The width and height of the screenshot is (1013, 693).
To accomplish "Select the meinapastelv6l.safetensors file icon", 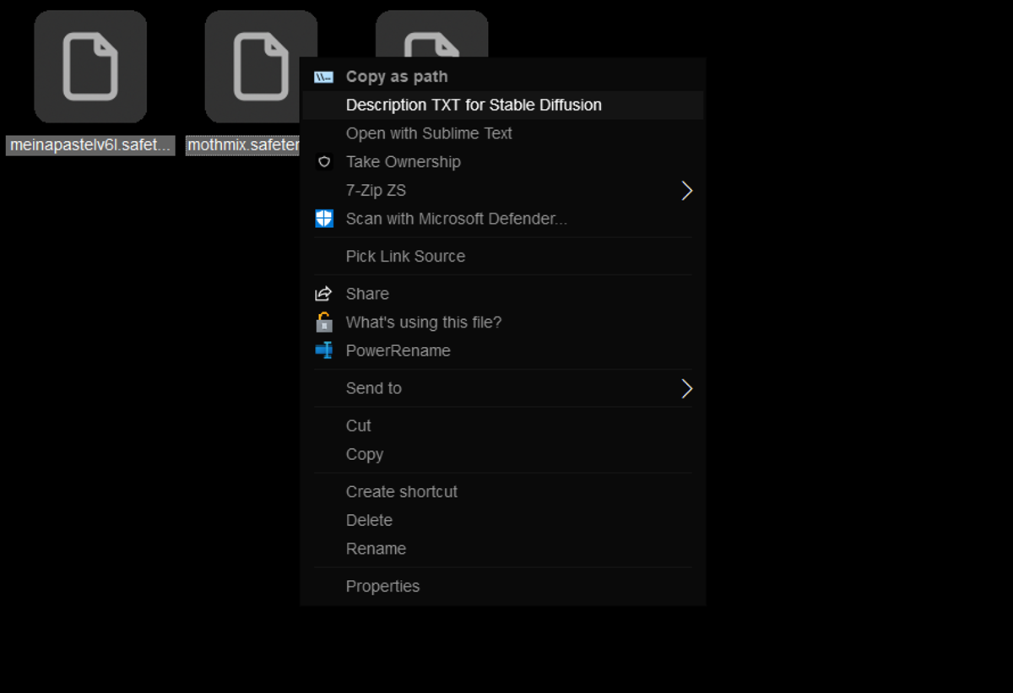I will click(x=90, y=66).
